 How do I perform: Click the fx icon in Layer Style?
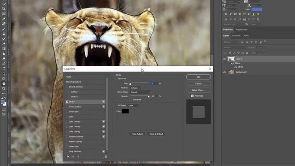click(x=68, y=157)
